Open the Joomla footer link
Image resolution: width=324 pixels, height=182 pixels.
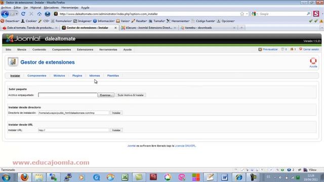[132, 146]
